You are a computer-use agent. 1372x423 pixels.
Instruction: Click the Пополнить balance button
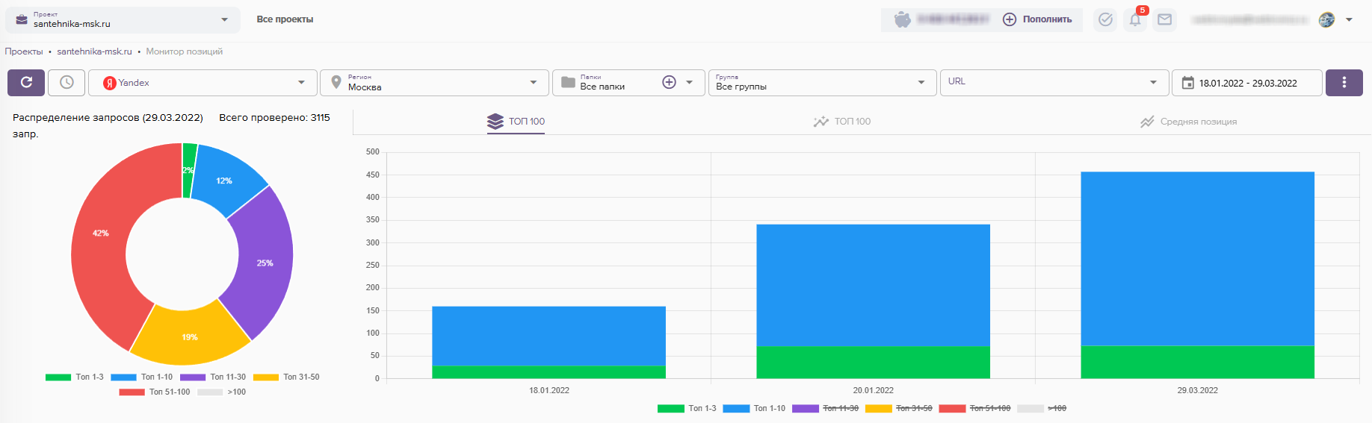(x=1037, y=20)
